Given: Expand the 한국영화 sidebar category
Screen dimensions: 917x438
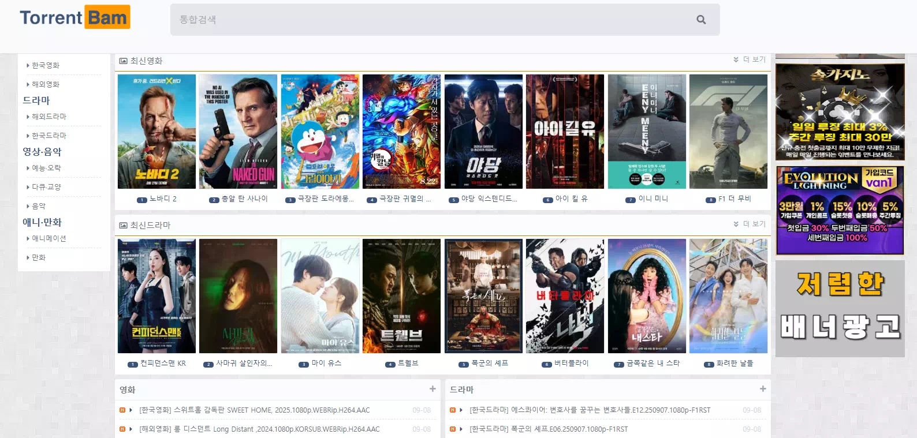Looking at the screenshot, I should tap(43, 65).
